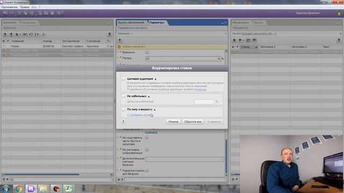Screen dimensions: 344x193
Task: Toggle Не подставлять часть текста в заголовок checkbox
Action: 147,138
